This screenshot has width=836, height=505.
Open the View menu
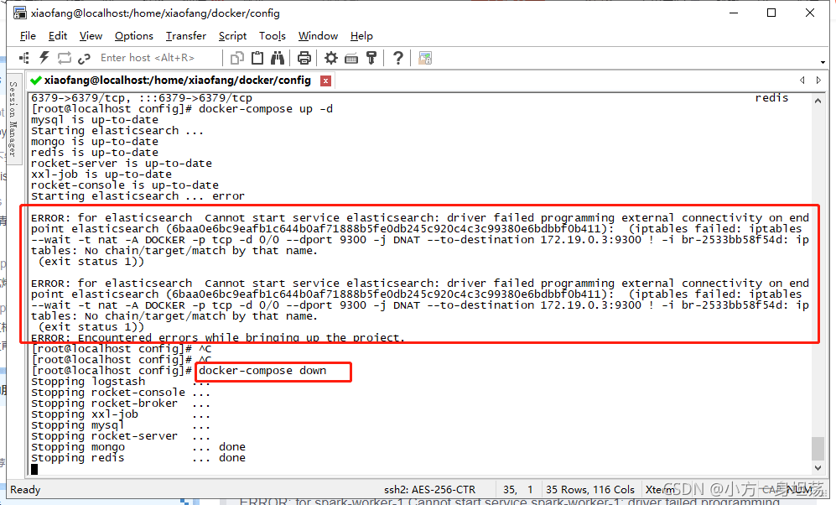click(91, 36)
